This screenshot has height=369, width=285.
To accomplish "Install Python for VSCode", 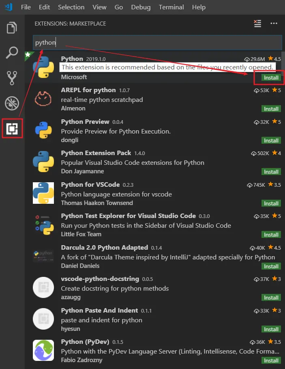I will point(271,203).
